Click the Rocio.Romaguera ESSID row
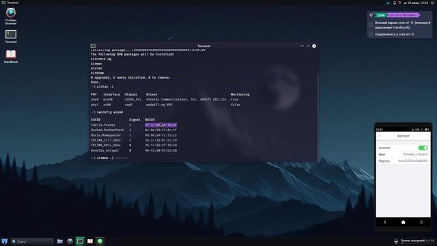 (134, 135)
